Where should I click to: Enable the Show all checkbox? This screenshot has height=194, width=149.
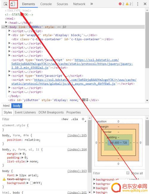click(x=128, y=173)
